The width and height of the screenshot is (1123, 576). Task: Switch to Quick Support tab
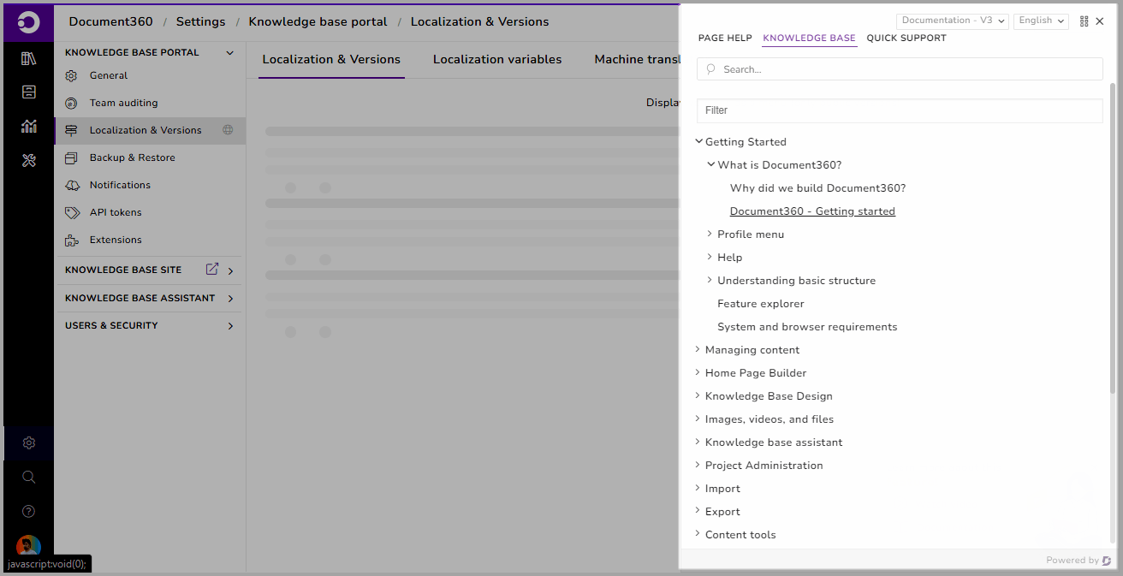tap(906, 39)
